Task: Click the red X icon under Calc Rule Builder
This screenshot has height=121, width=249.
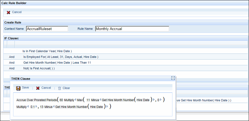Action: click(9, 12)
